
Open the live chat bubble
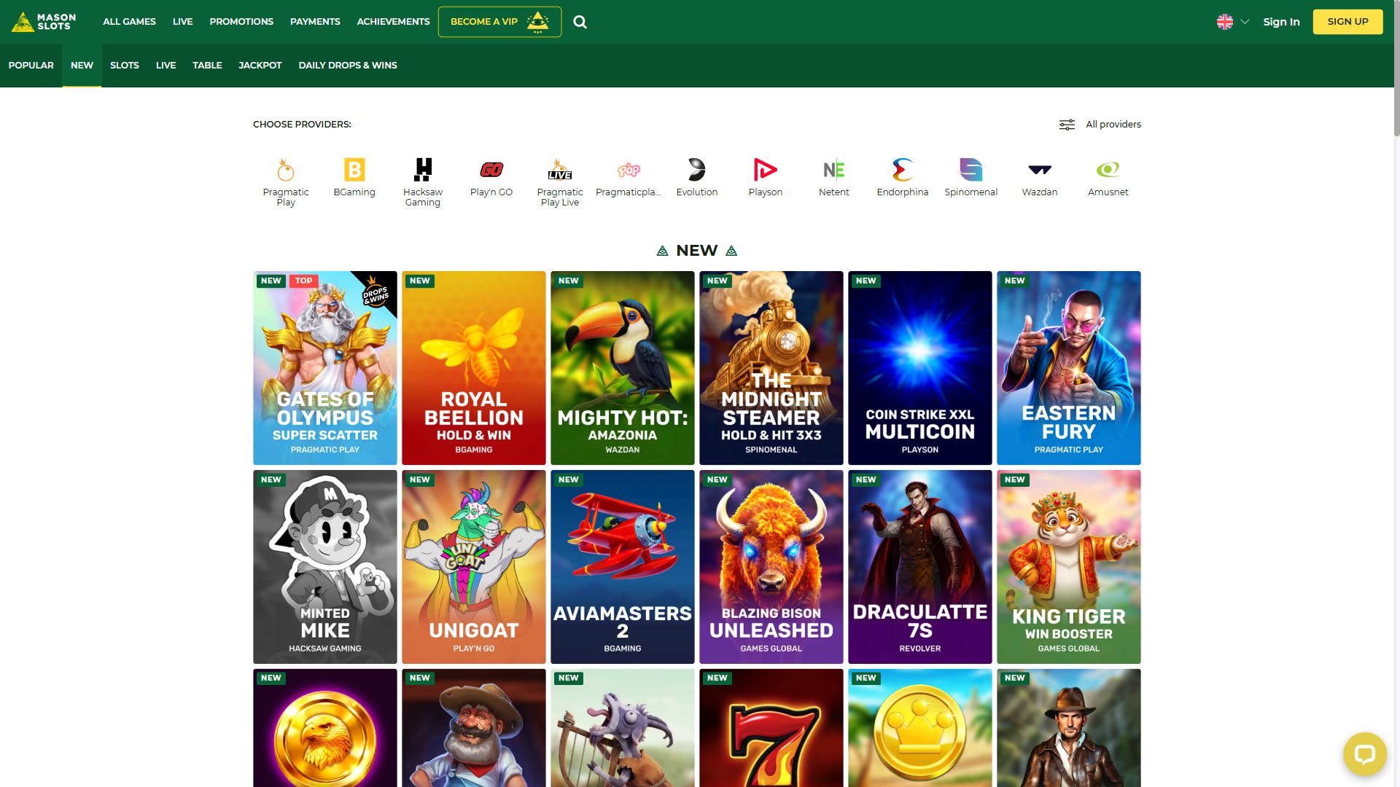point(1365,753)
